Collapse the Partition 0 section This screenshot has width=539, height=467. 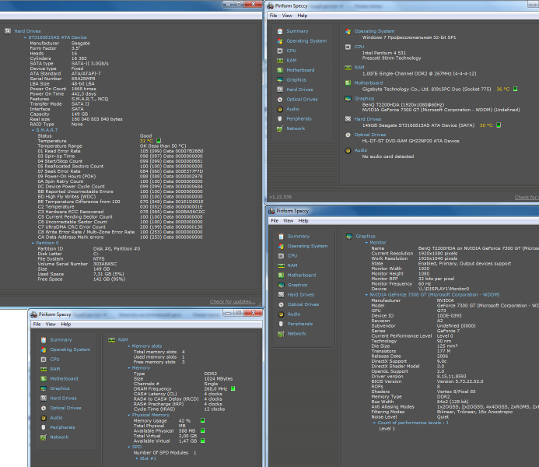pyautogui.click(x=33, y=243)
